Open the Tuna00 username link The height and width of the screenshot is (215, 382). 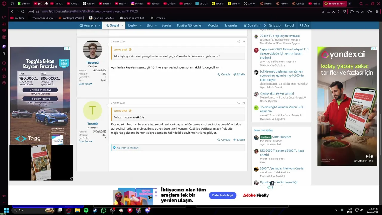pyautogui.click(x=93, y=124)
